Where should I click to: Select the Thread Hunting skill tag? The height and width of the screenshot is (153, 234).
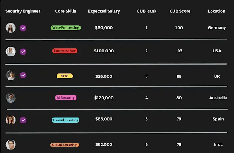point(66,120)
